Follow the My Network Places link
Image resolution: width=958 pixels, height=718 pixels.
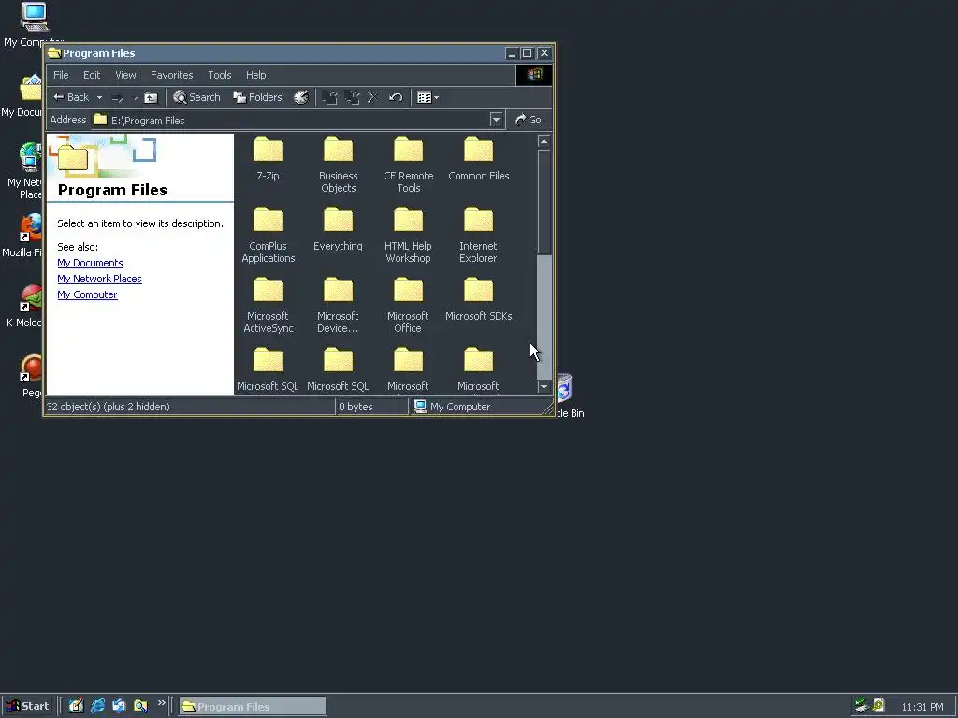point(99,279)
